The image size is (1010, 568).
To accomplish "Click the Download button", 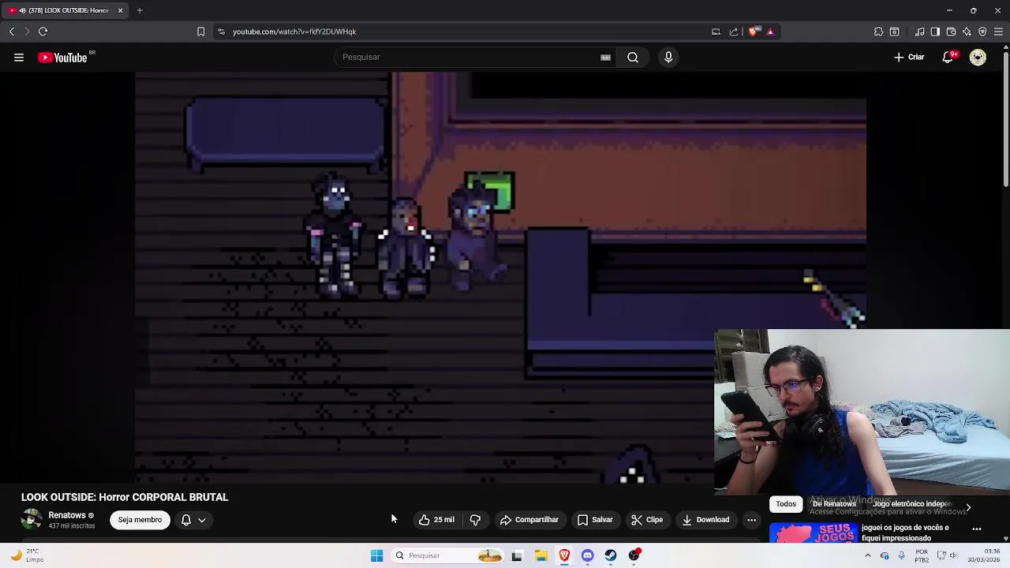I will click(x=705, y=520).
